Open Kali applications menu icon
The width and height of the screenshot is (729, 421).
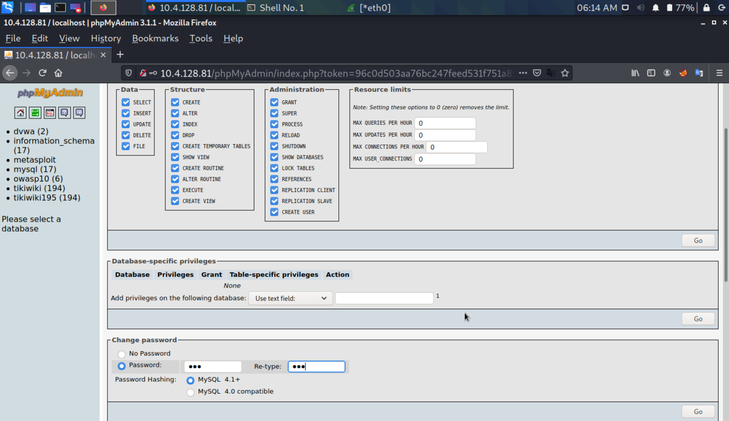[x=7, y=8]
